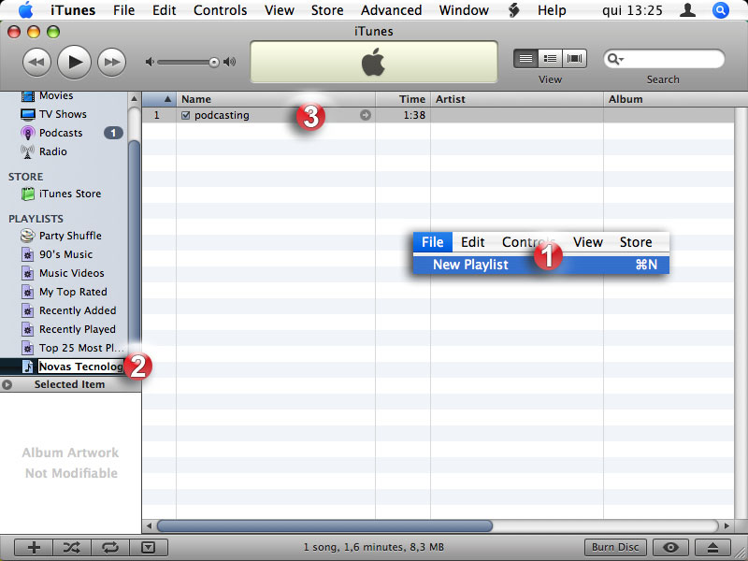Click the Novas Tecnolog playlist name field

[x=81, y=367]
